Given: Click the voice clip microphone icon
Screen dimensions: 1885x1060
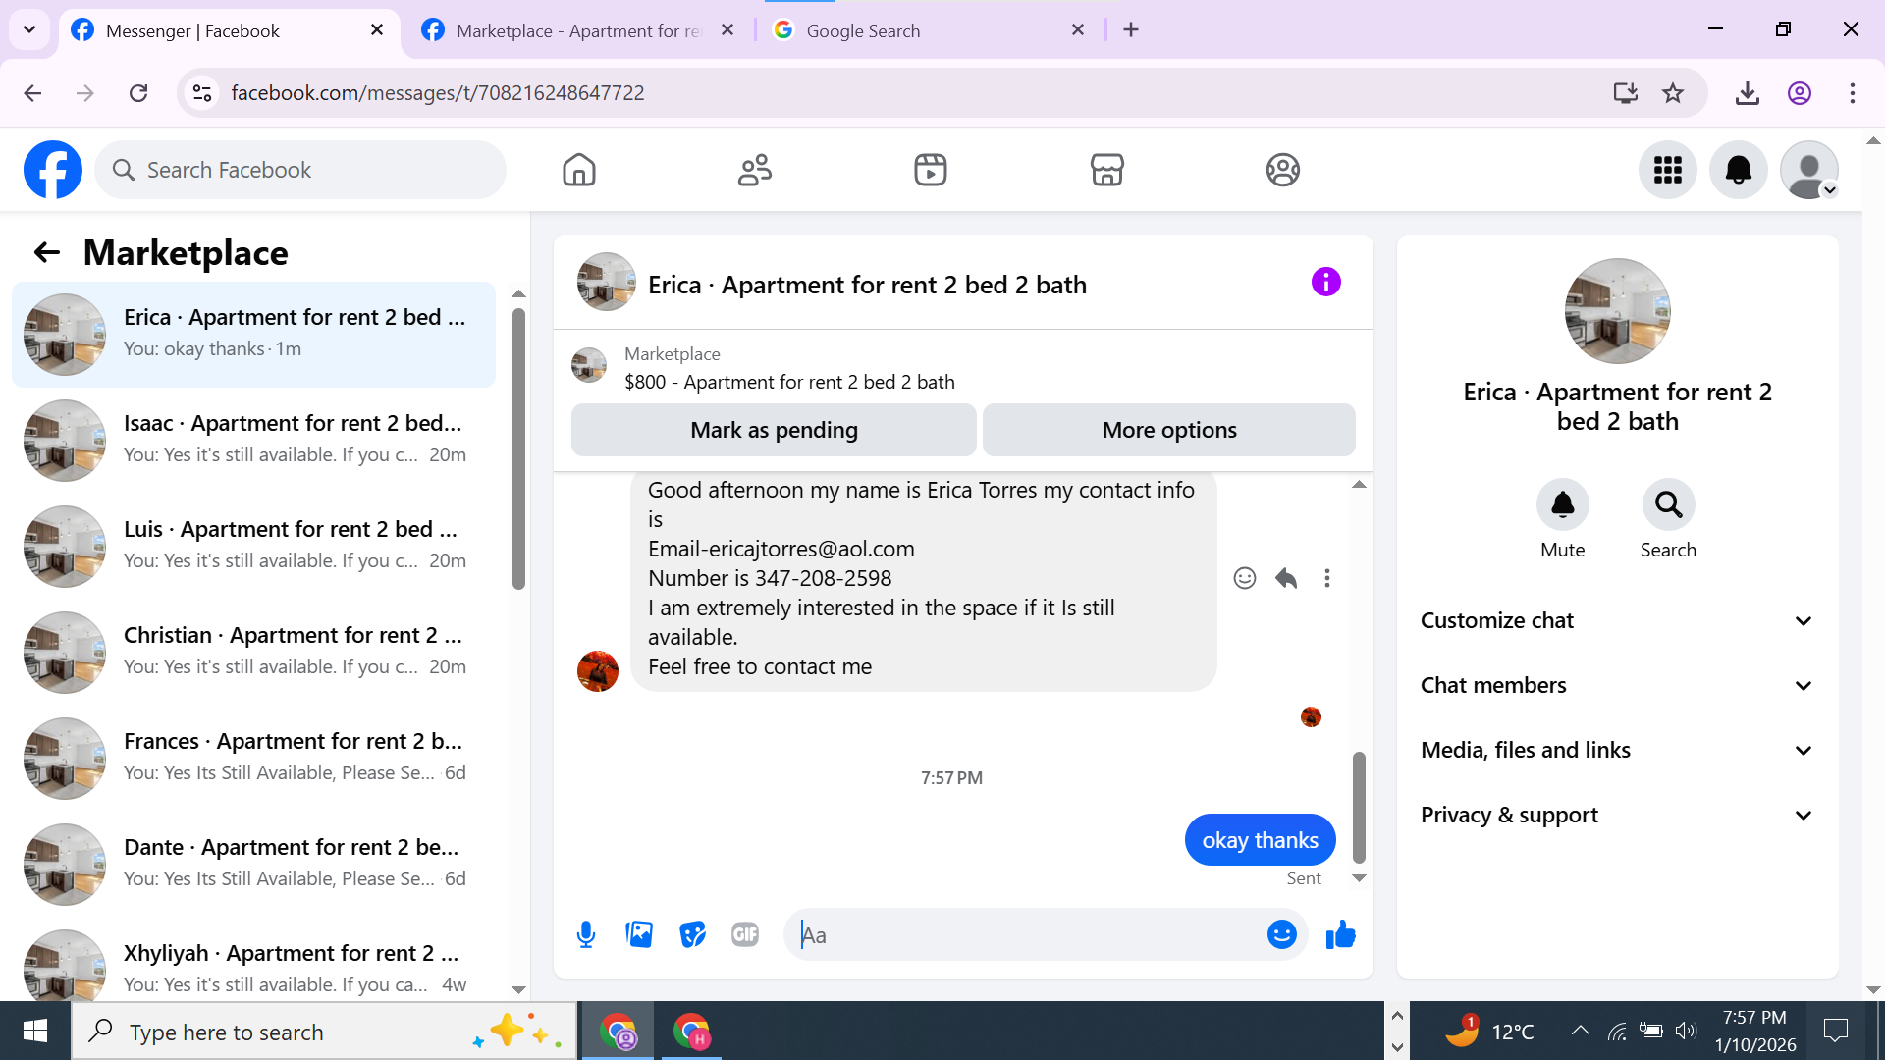Looking at the screenshot, I should coord(586,934).
